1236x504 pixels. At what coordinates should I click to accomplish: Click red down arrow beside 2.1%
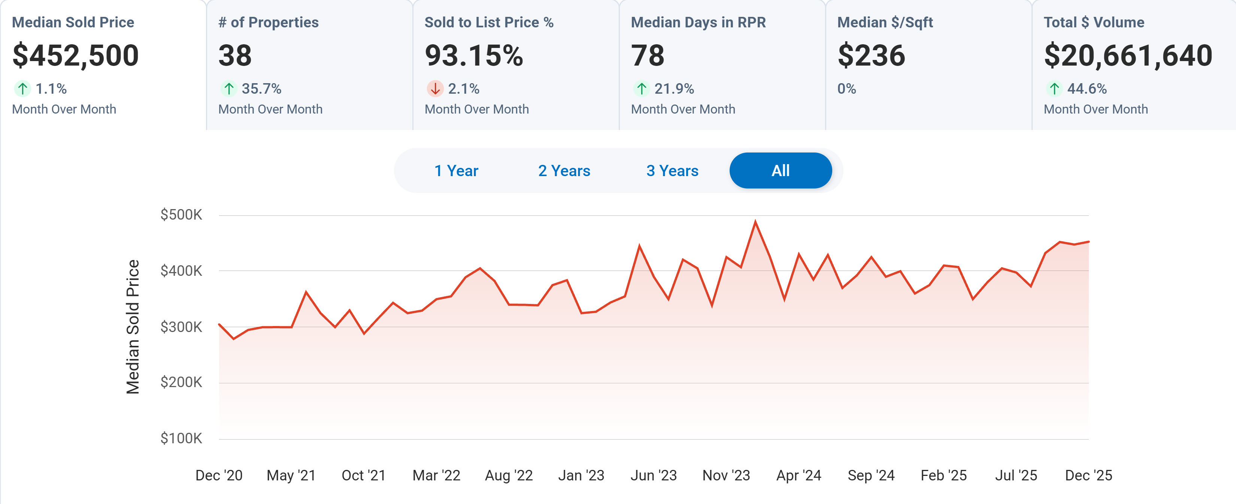(435, 89)
